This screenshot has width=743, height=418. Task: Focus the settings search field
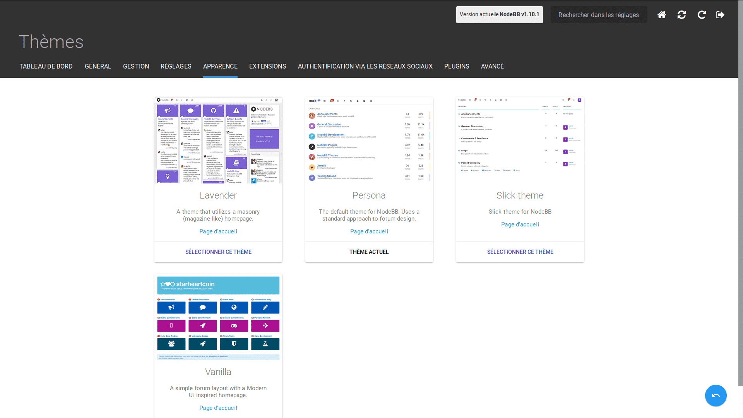(599, 15)
